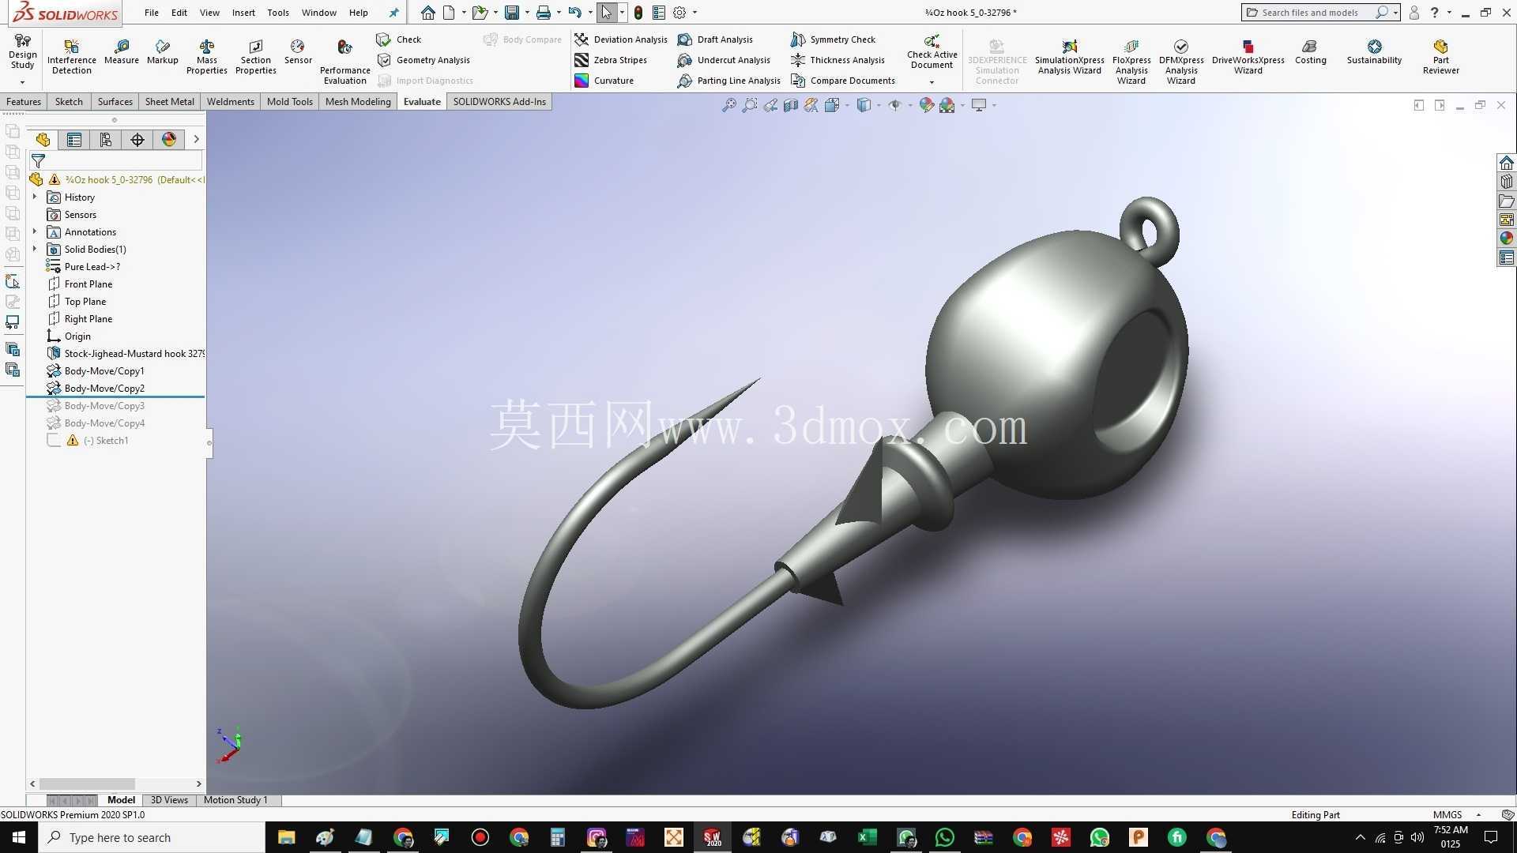Image resolution: width=1517 pixels, height=853 pixels.
Task: Toggle Curvature display
Action: click(x=604, y=81)
